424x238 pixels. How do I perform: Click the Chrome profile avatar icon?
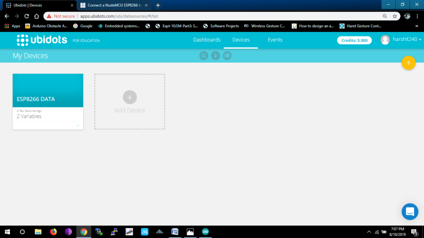(407, 16)
